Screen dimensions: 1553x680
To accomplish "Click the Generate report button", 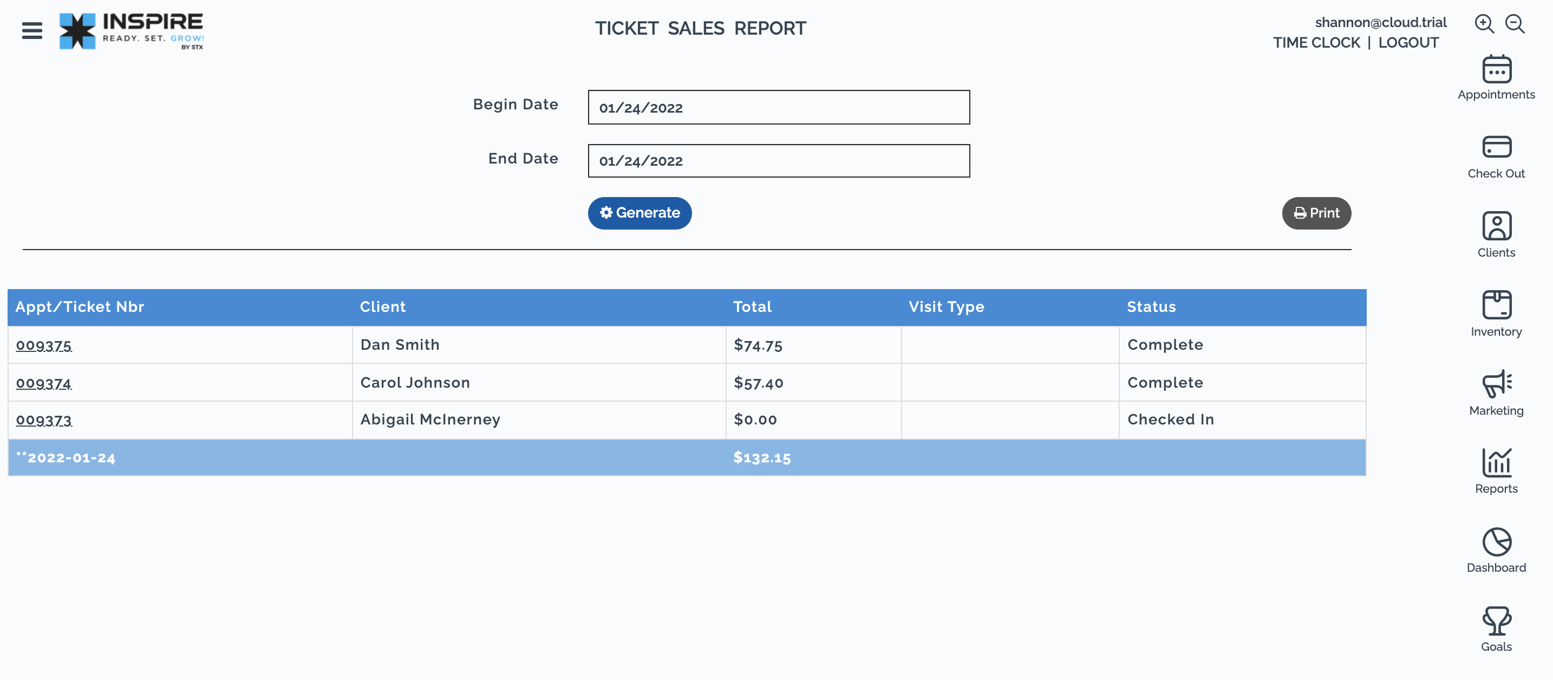I will pos(640,213).
